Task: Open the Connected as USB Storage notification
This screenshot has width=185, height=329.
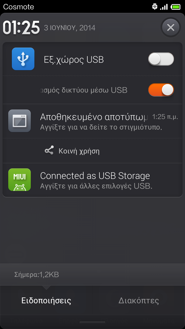Action: coord(95,180)
